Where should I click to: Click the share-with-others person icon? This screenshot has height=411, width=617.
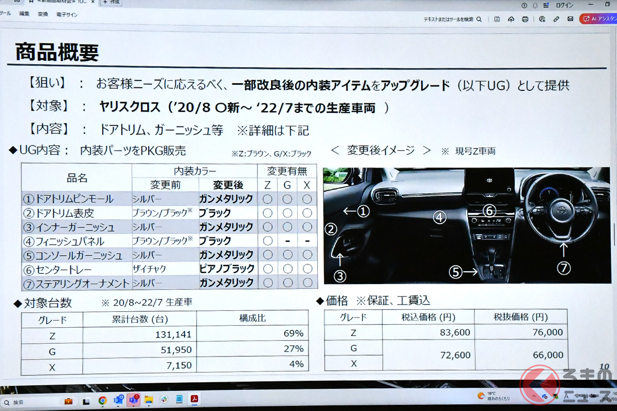pyautogui.click(x=542, y=19)
